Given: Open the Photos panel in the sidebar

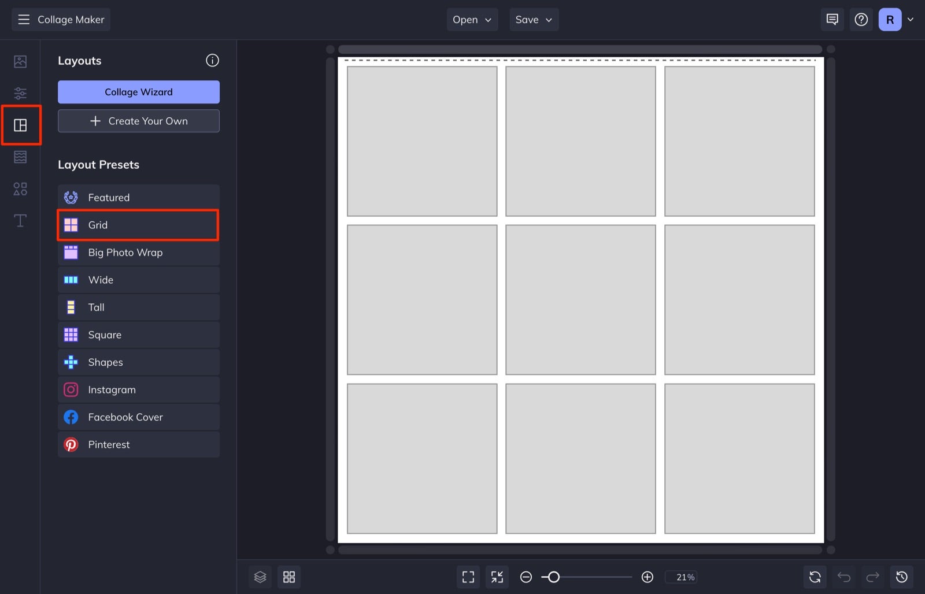Looking at the screenshot, I should pyautogui.click(x=20, y=61).
